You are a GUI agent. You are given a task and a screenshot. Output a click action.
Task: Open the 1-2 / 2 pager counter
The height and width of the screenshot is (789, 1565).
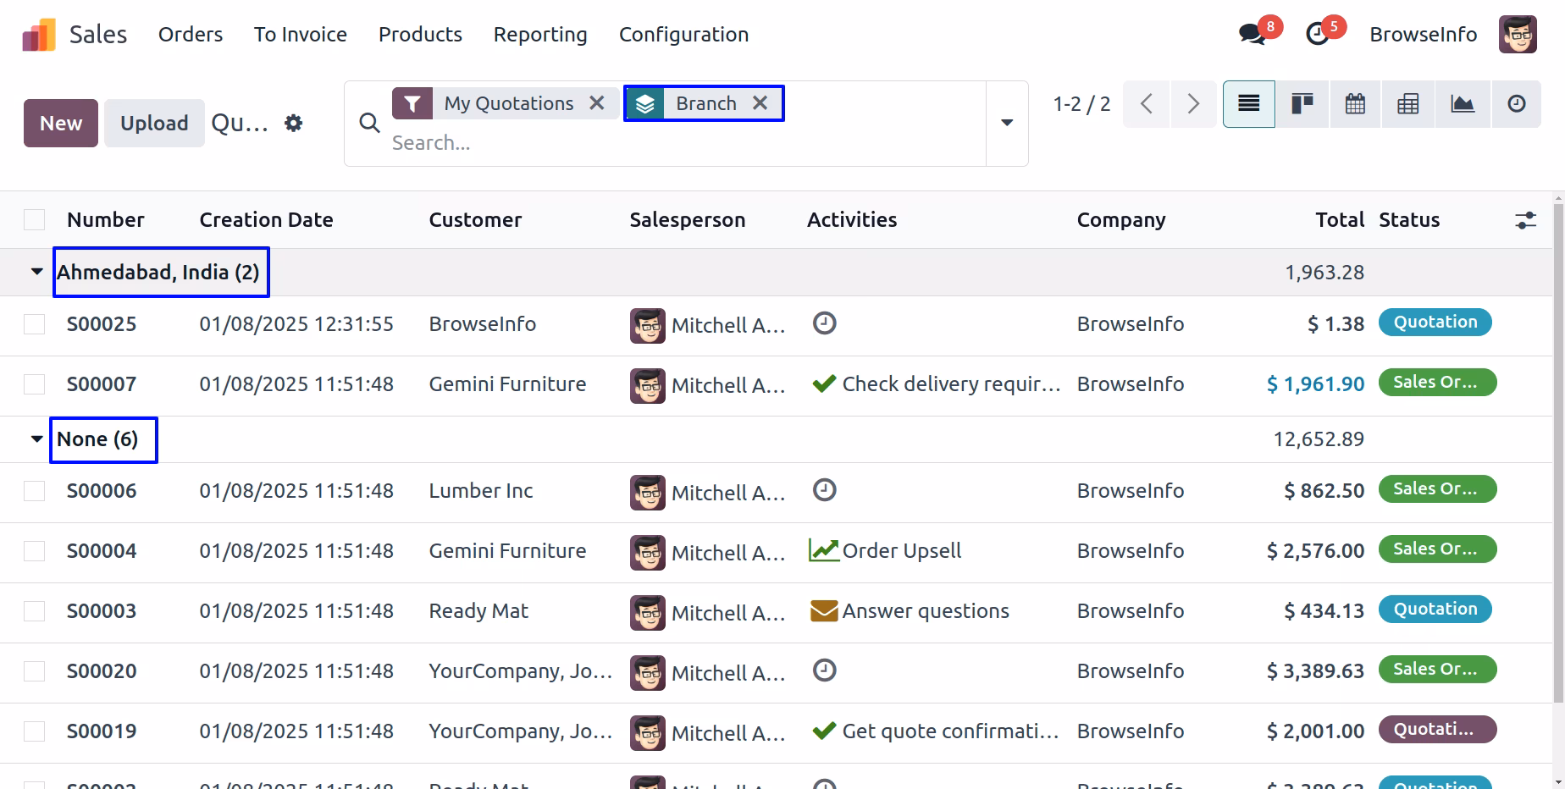click(x=1081, y=104)
